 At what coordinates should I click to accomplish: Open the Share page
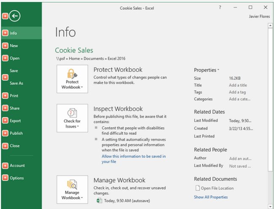click(x=14, y=108)
